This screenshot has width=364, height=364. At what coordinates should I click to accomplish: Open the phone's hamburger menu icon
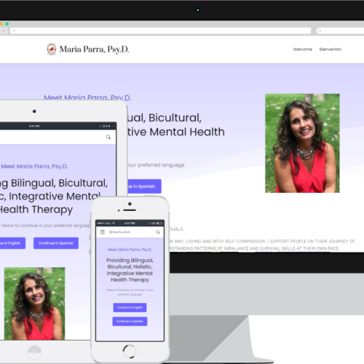[x=103, y=232]
